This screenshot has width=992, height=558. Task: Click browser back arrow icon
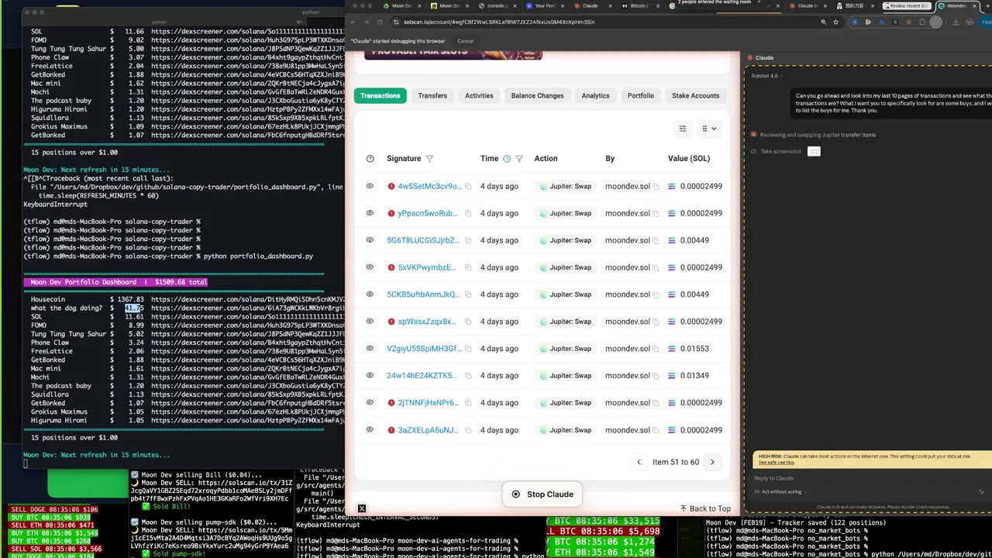point(354,22)
